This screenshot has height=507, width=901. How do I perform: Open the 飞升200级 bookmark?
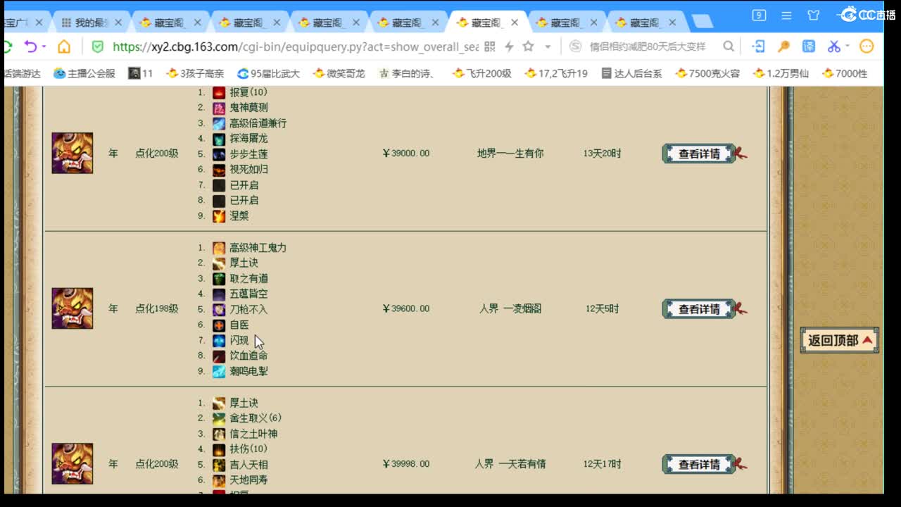coord(482,73)
